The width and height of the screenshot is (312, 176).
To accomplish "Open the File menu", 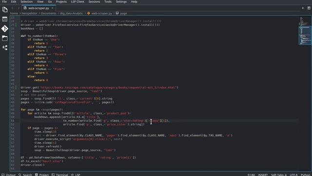I will pyautogui.click(x=4, y=2).
